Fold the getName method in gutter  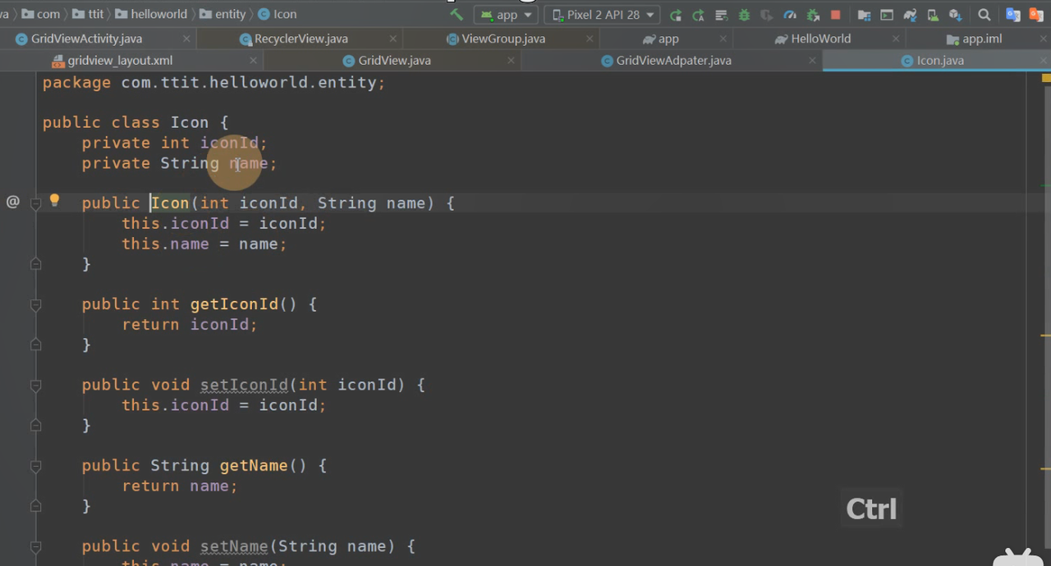click(35, 467)
